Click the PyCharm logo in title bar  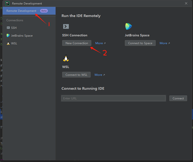pos(7,3)
